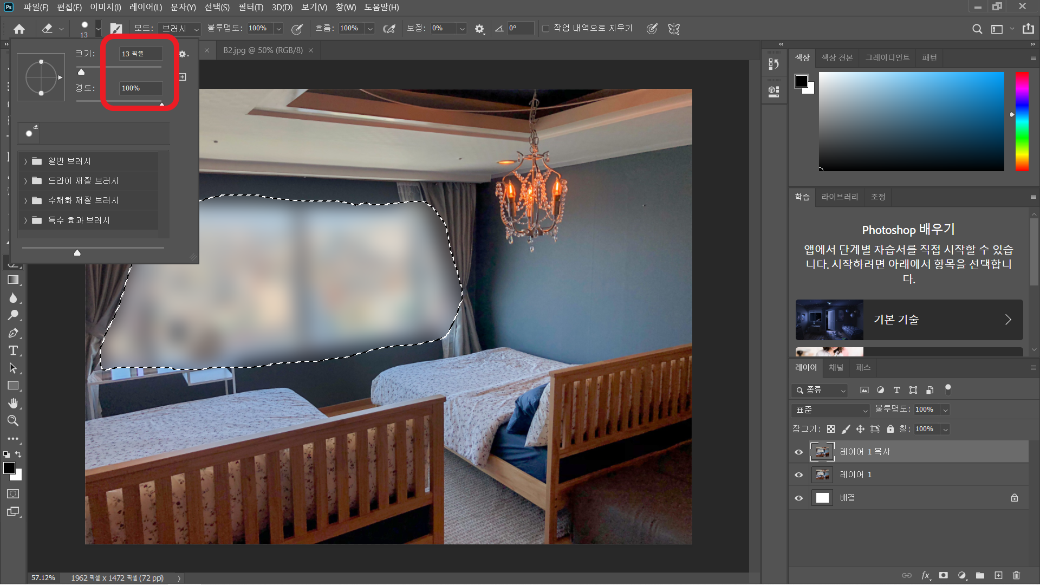Select the Type tool in toolbar

click(13, 350)
